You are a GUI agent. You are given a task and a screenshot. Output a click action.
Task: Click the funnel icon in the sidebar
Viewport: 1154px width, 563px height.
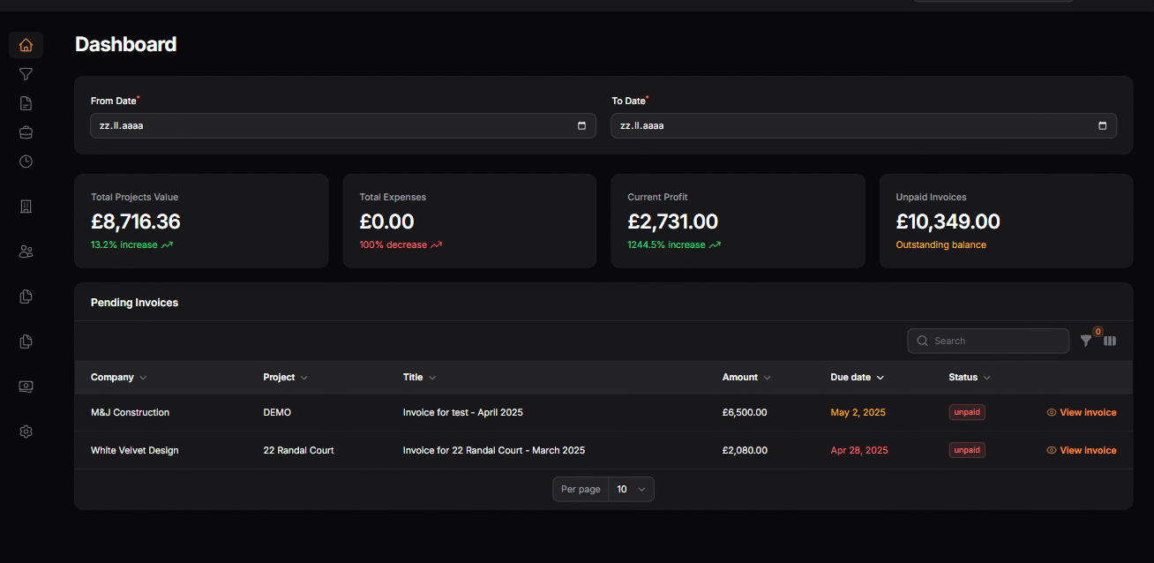(26, 74)
